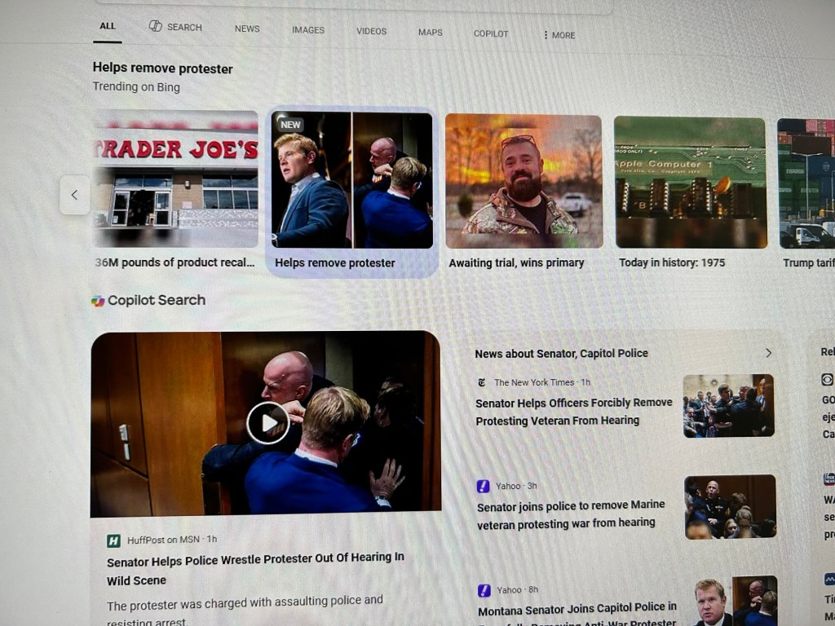Open the More options menu

559,35
